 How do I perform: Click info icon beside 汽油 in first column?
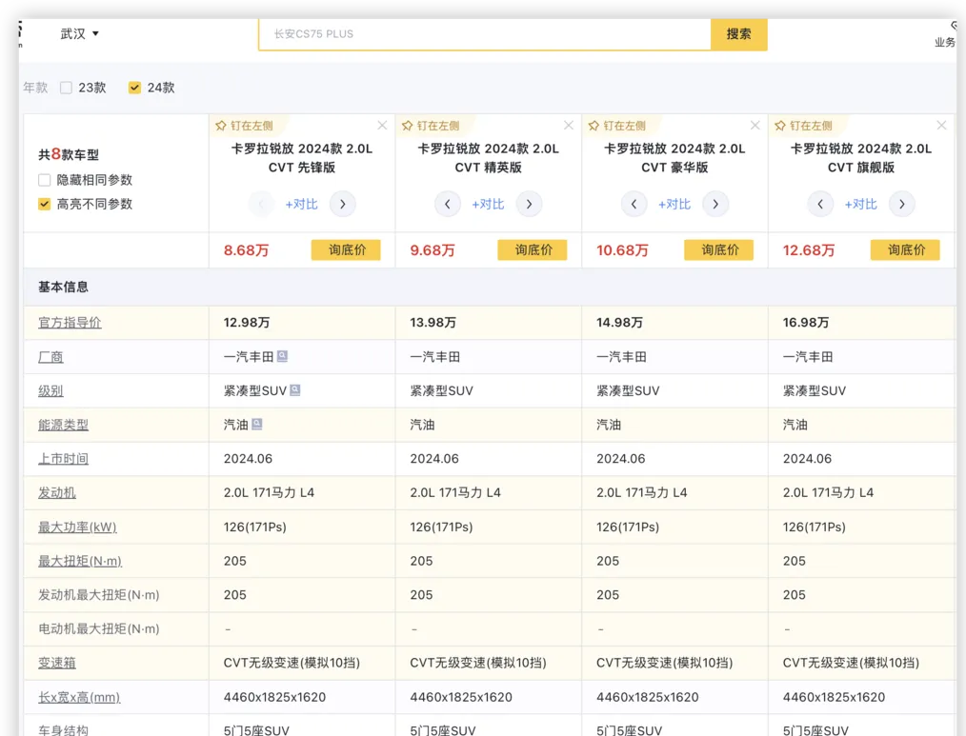point(257,424)
